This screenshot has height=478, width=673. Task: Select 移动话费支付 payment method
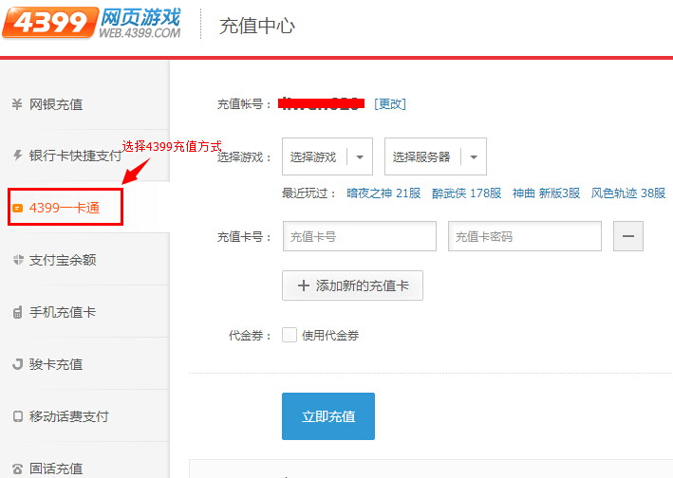coord(85,416)
